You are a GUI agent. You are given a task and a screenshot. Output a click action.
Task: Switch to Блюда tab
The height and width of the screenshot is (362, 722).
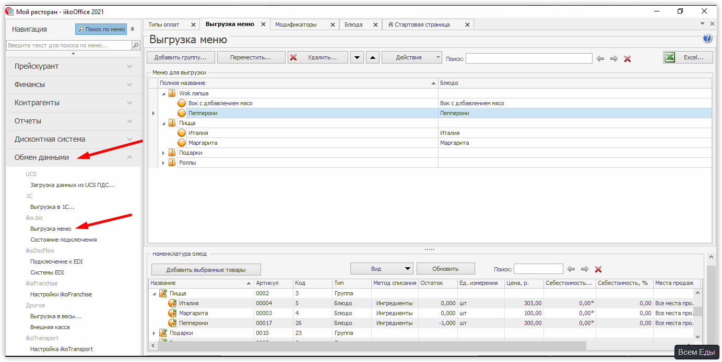tap(353, 24)
